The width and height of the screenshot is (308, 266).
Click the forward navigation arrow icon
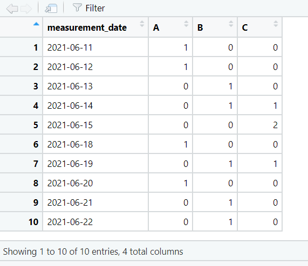coord(26,9)
